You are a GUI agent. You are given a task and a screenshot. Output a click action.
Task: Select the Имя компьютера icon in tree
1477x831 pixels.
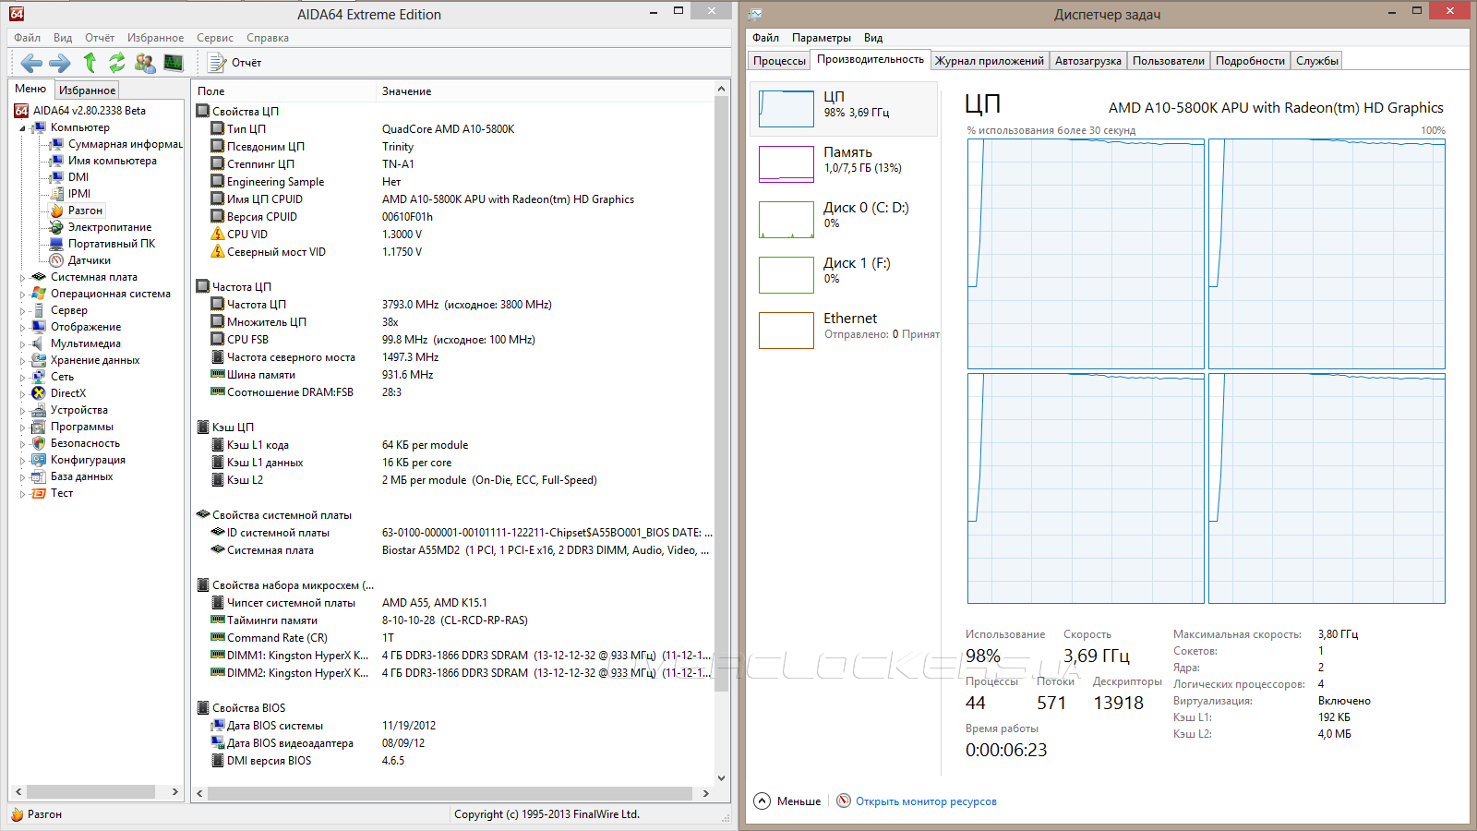click(x=57, y=161)
